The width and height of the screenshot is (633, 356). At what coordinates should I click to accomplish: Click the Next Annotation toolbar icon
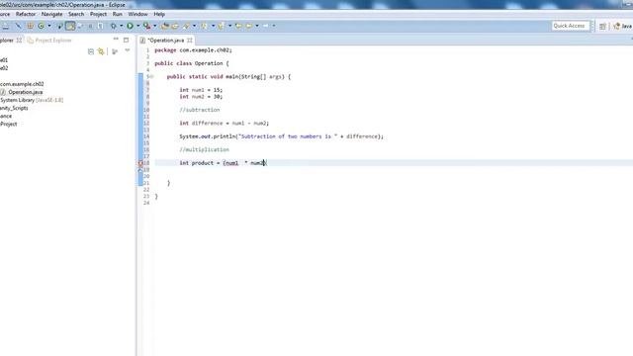coord(204,26)
